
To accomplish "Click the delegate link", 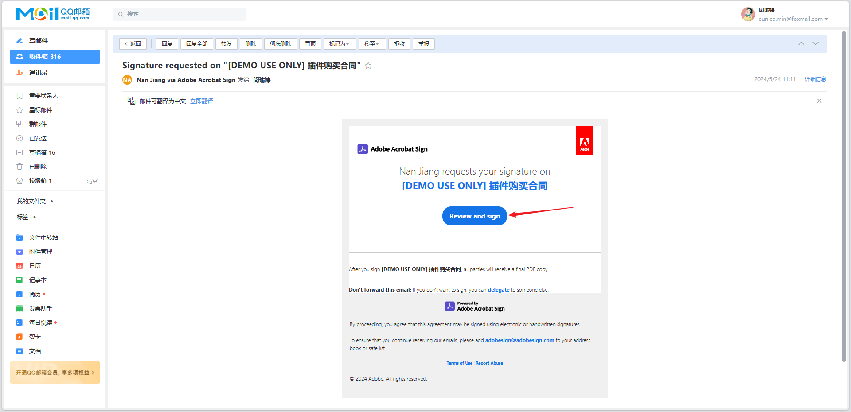I will click(499, 290).
